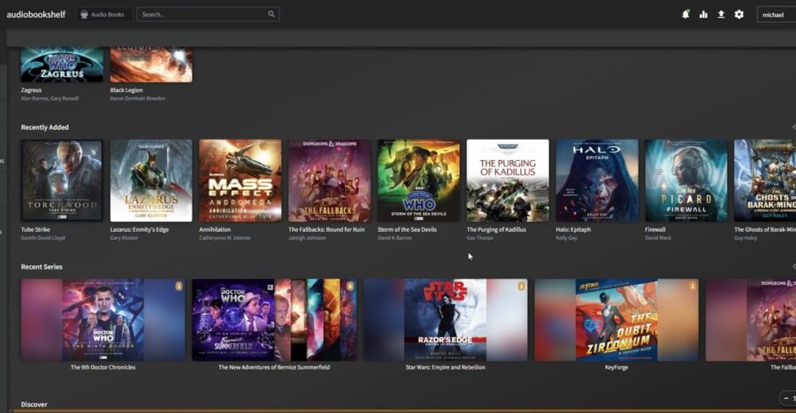Open the Halo: Epitaph cover

coord(597,180)
